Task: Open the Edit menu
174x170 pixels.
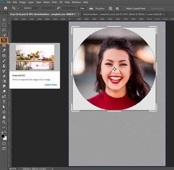Action: [15, 2]
